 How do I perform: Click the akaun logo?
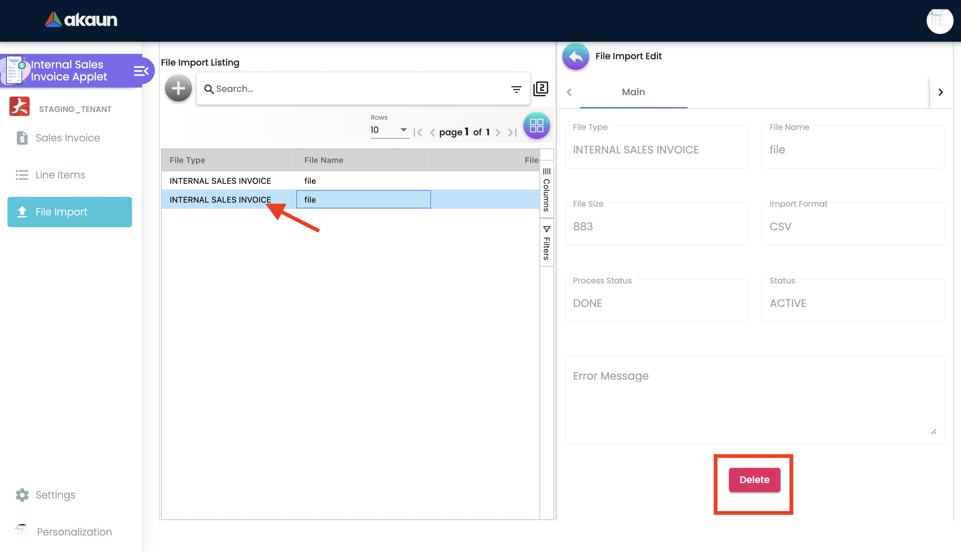[81, 20]
